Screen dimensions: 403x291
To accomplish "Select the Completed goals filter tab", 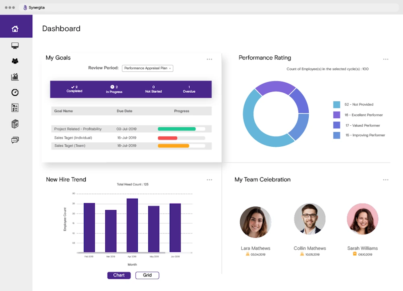I will 74,89.
